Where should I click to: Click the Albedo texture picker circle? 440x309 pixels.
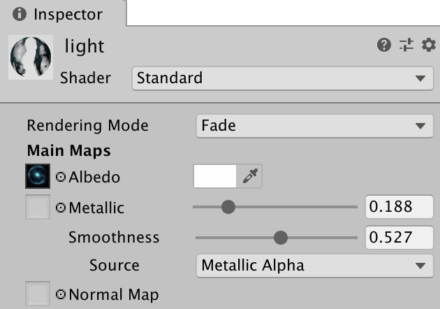(61, 178)
